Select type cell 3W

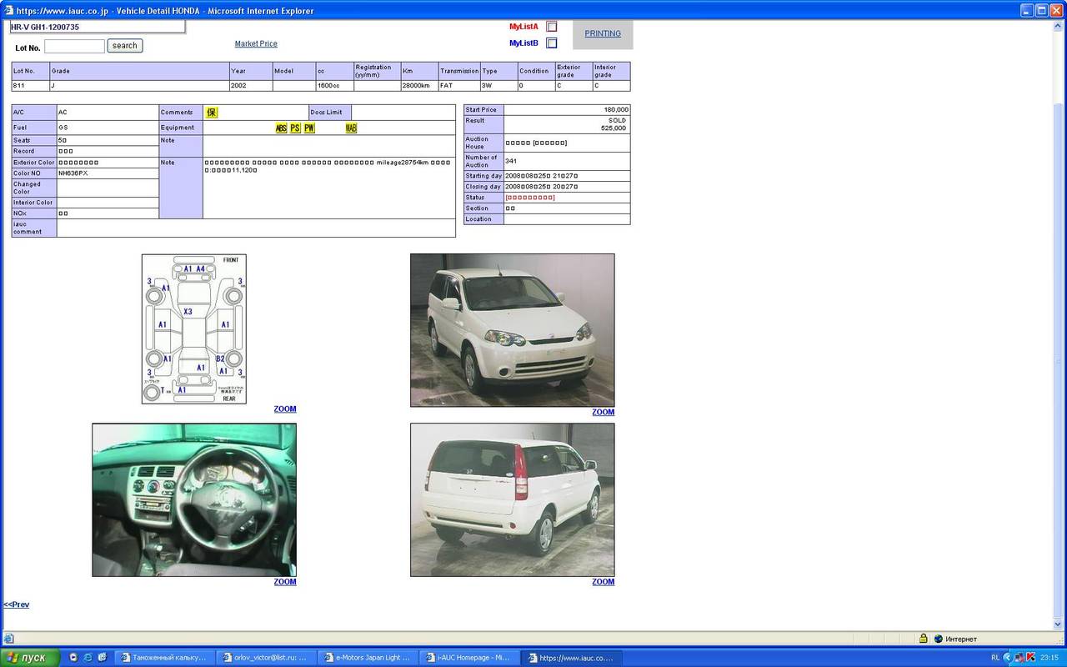[498, 86]
